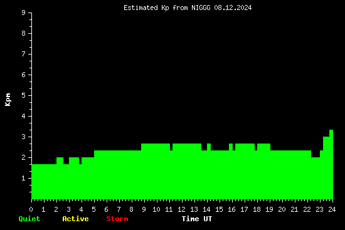The width and height of the screenshot is (345, 230).
Task: Click the Kp value 3 axis label
Action: pos(24,137)
